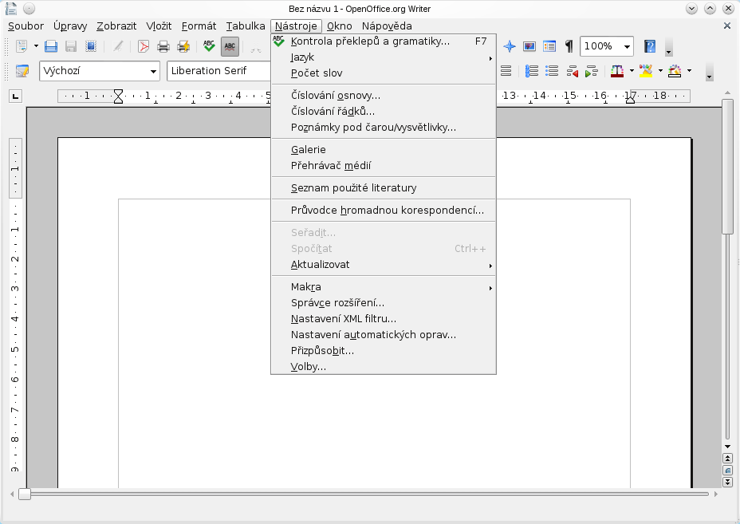This screenshot has height=524, width=740.
Task: Open the Font Color dropdown arrow
Action: (632, 71)
